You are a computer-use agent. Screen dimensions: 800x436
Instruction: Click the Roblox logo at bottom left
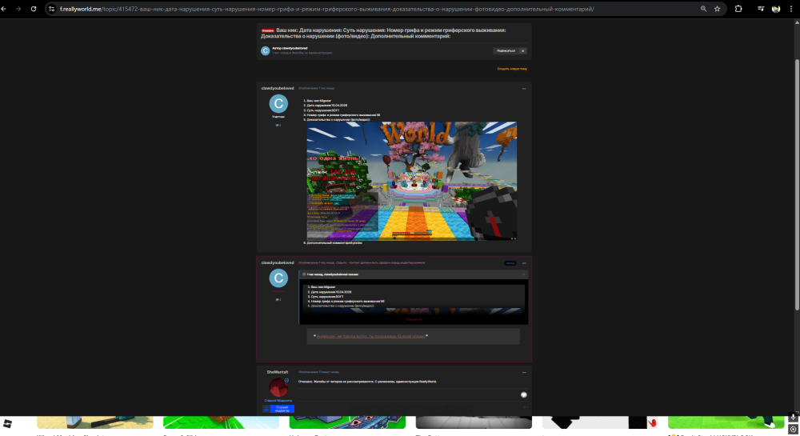[7, 423]
